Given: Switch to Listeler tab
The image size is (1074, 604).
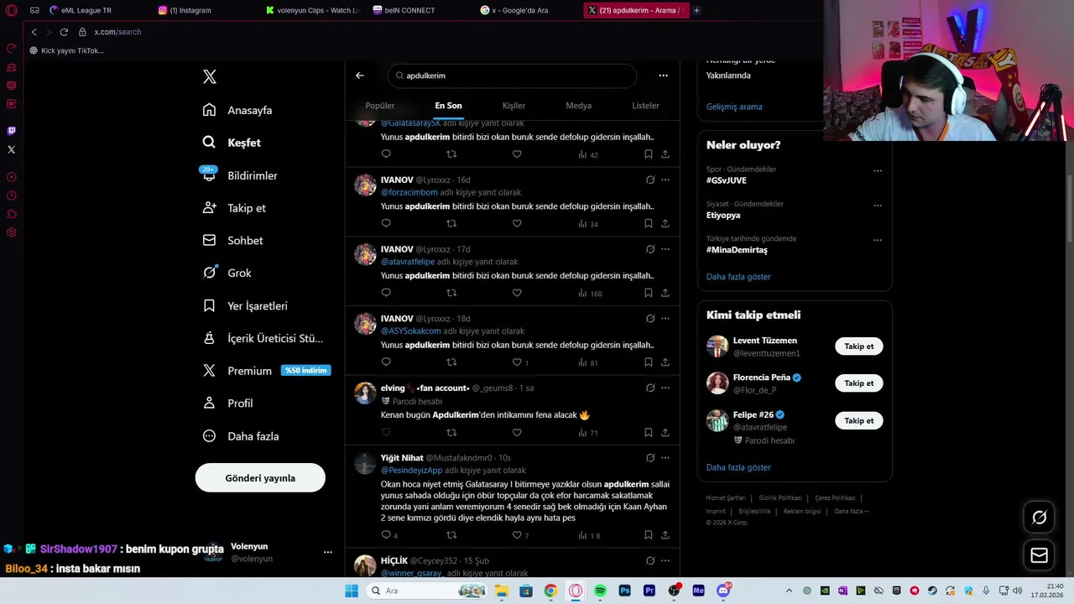Looking at the screenshot, I should 645,106.
